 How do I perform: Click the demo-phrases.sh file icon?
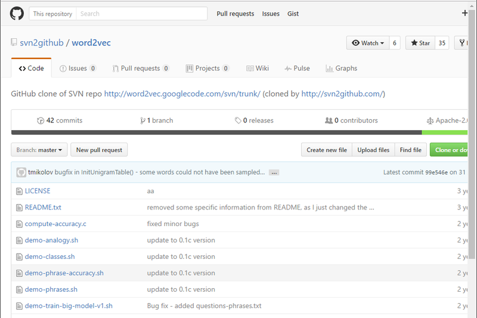19,290
